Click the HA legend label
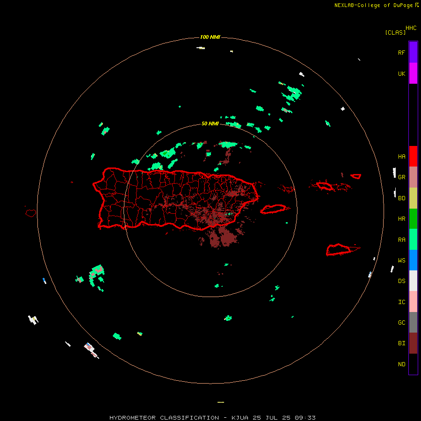The width and height of the screenshot is (421, 421). tap(402, 156)
